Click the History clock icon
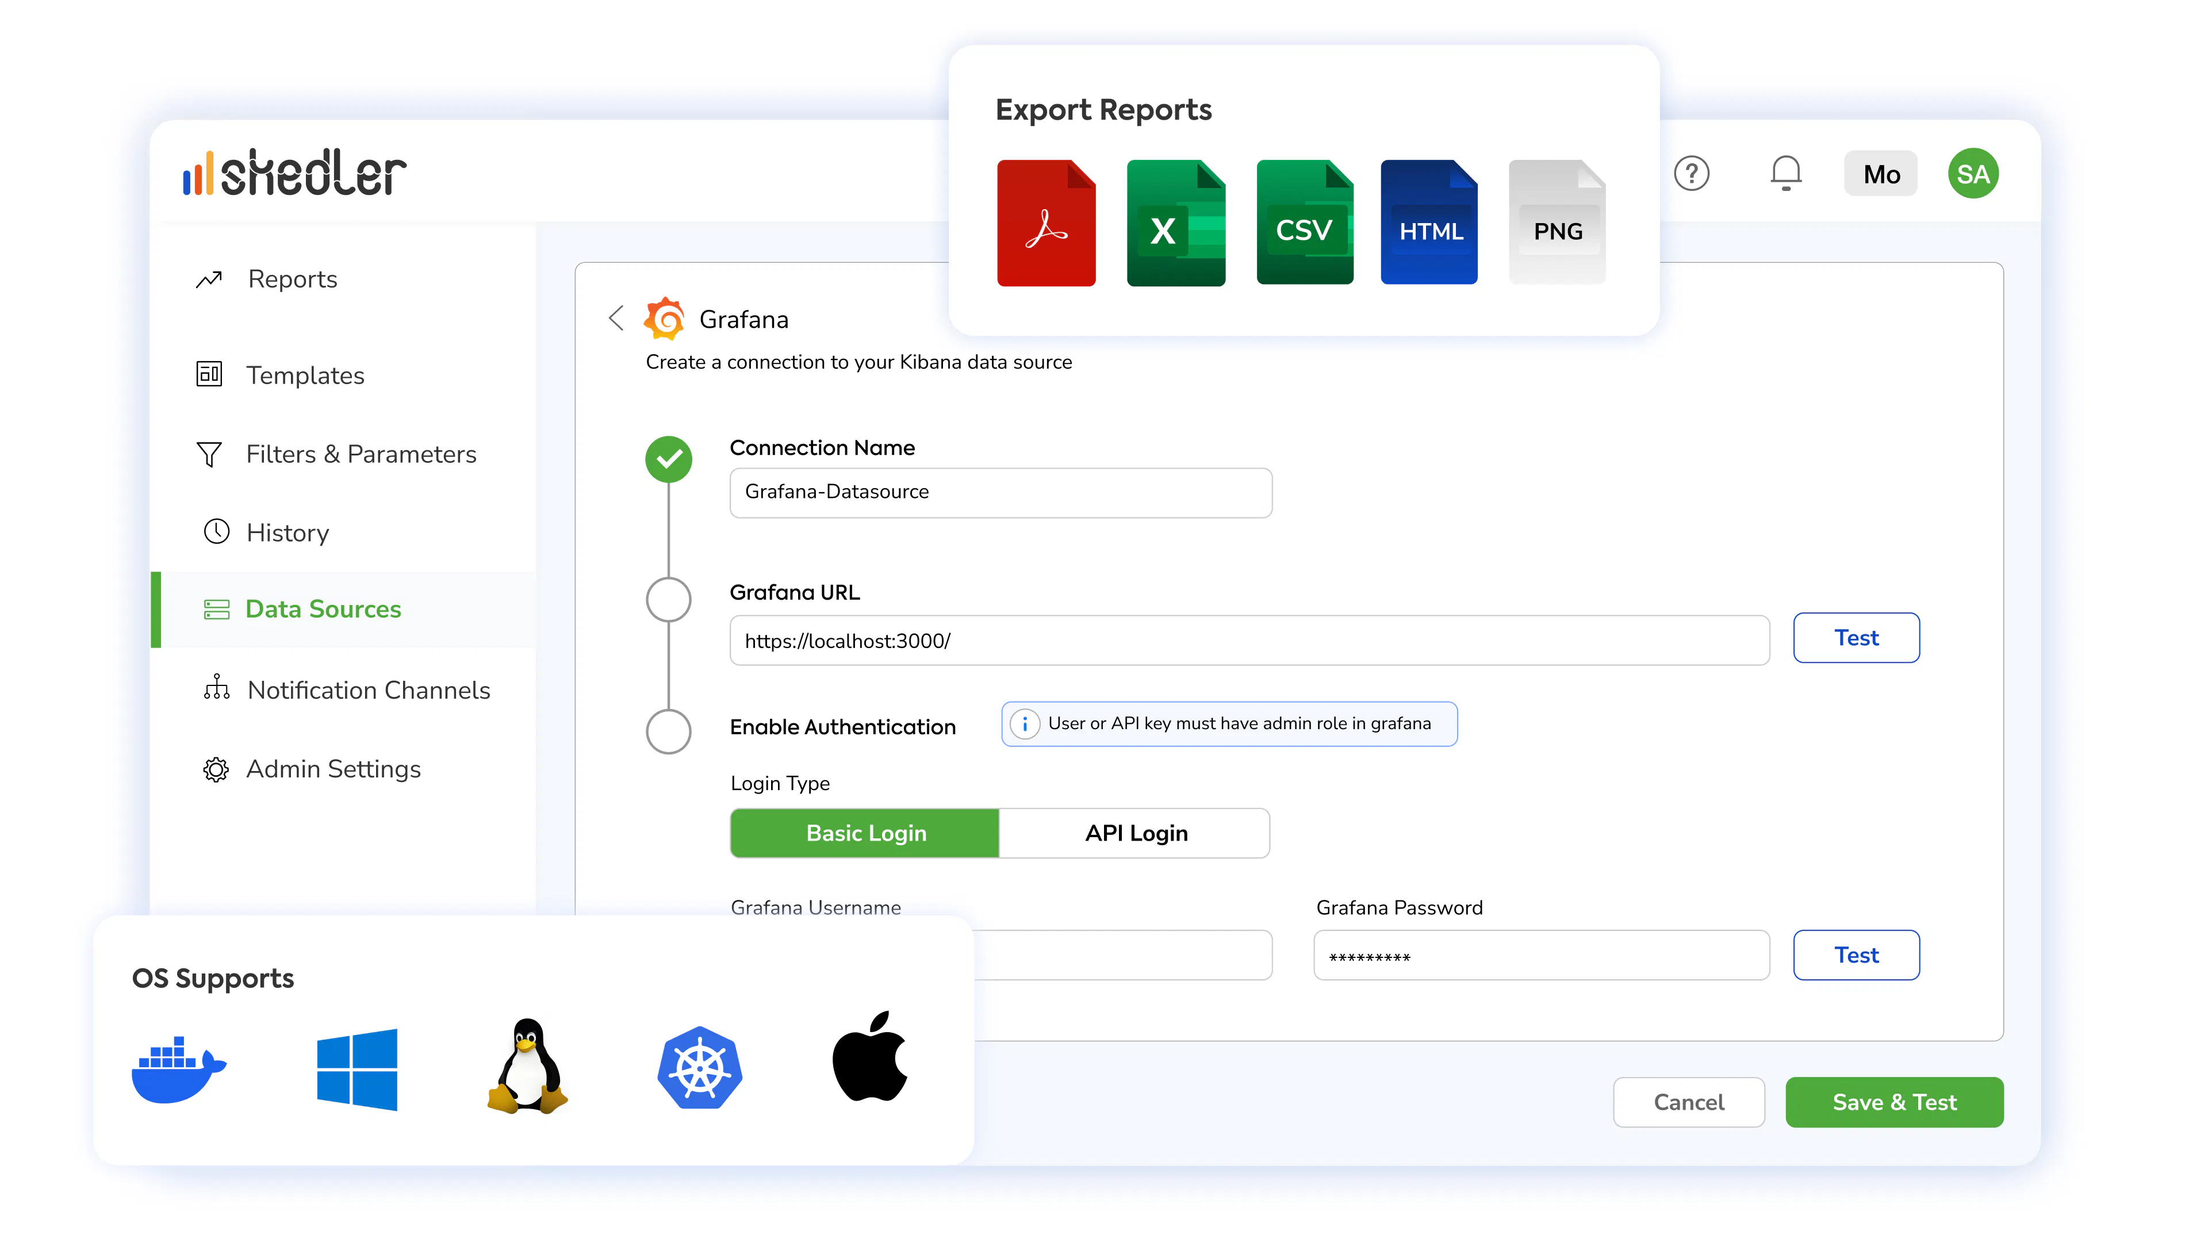The width and height of the screenshot is (2208, 1242). click(216, 531)
